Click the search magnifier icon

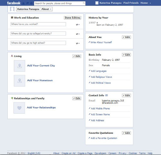(x=84, y=3)
